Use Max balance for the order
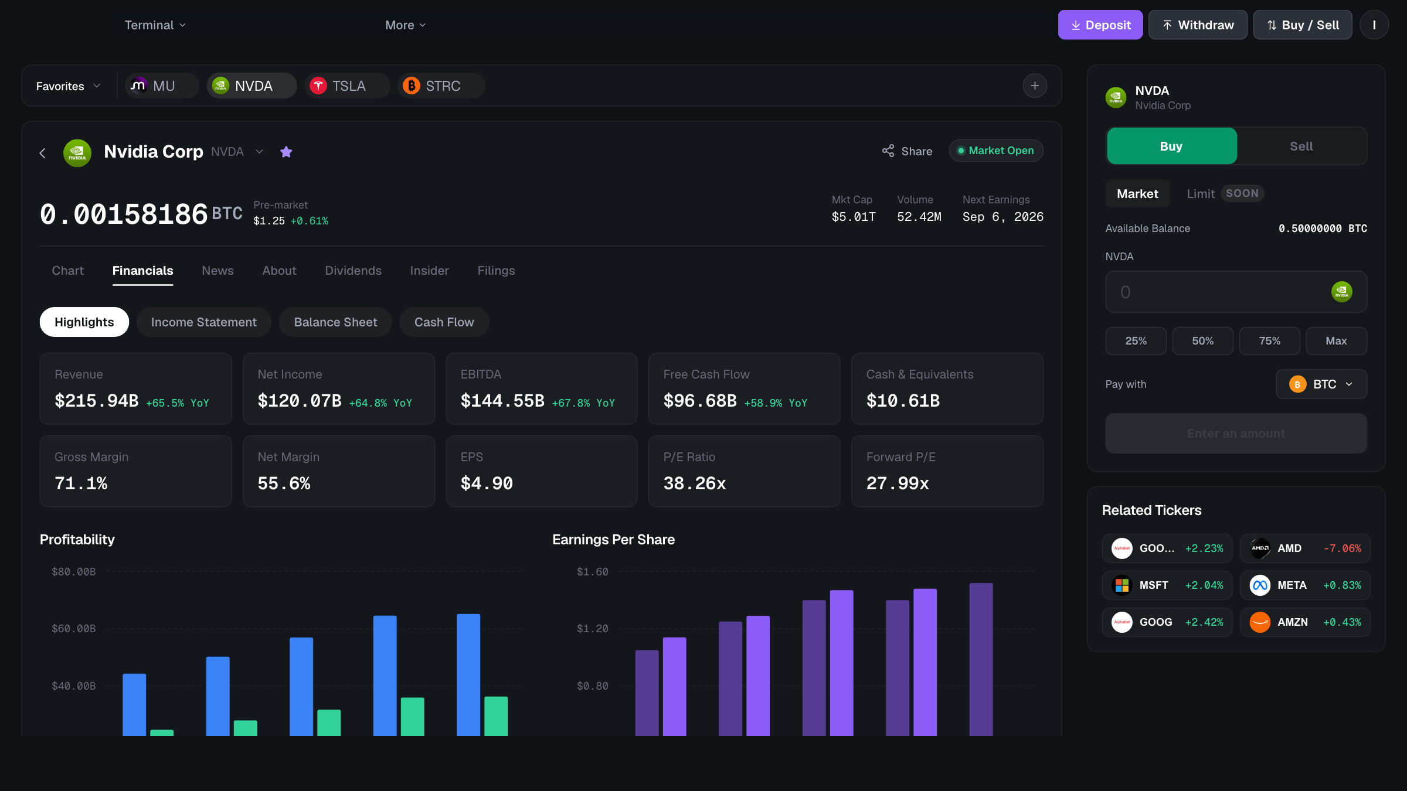The image size is (1407, 791). (x=1336, y=340)
